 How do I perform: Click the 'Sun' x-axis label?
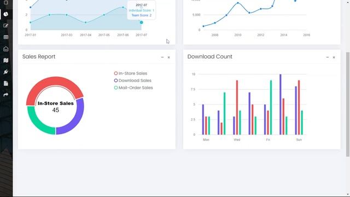(x=299, y=140)
